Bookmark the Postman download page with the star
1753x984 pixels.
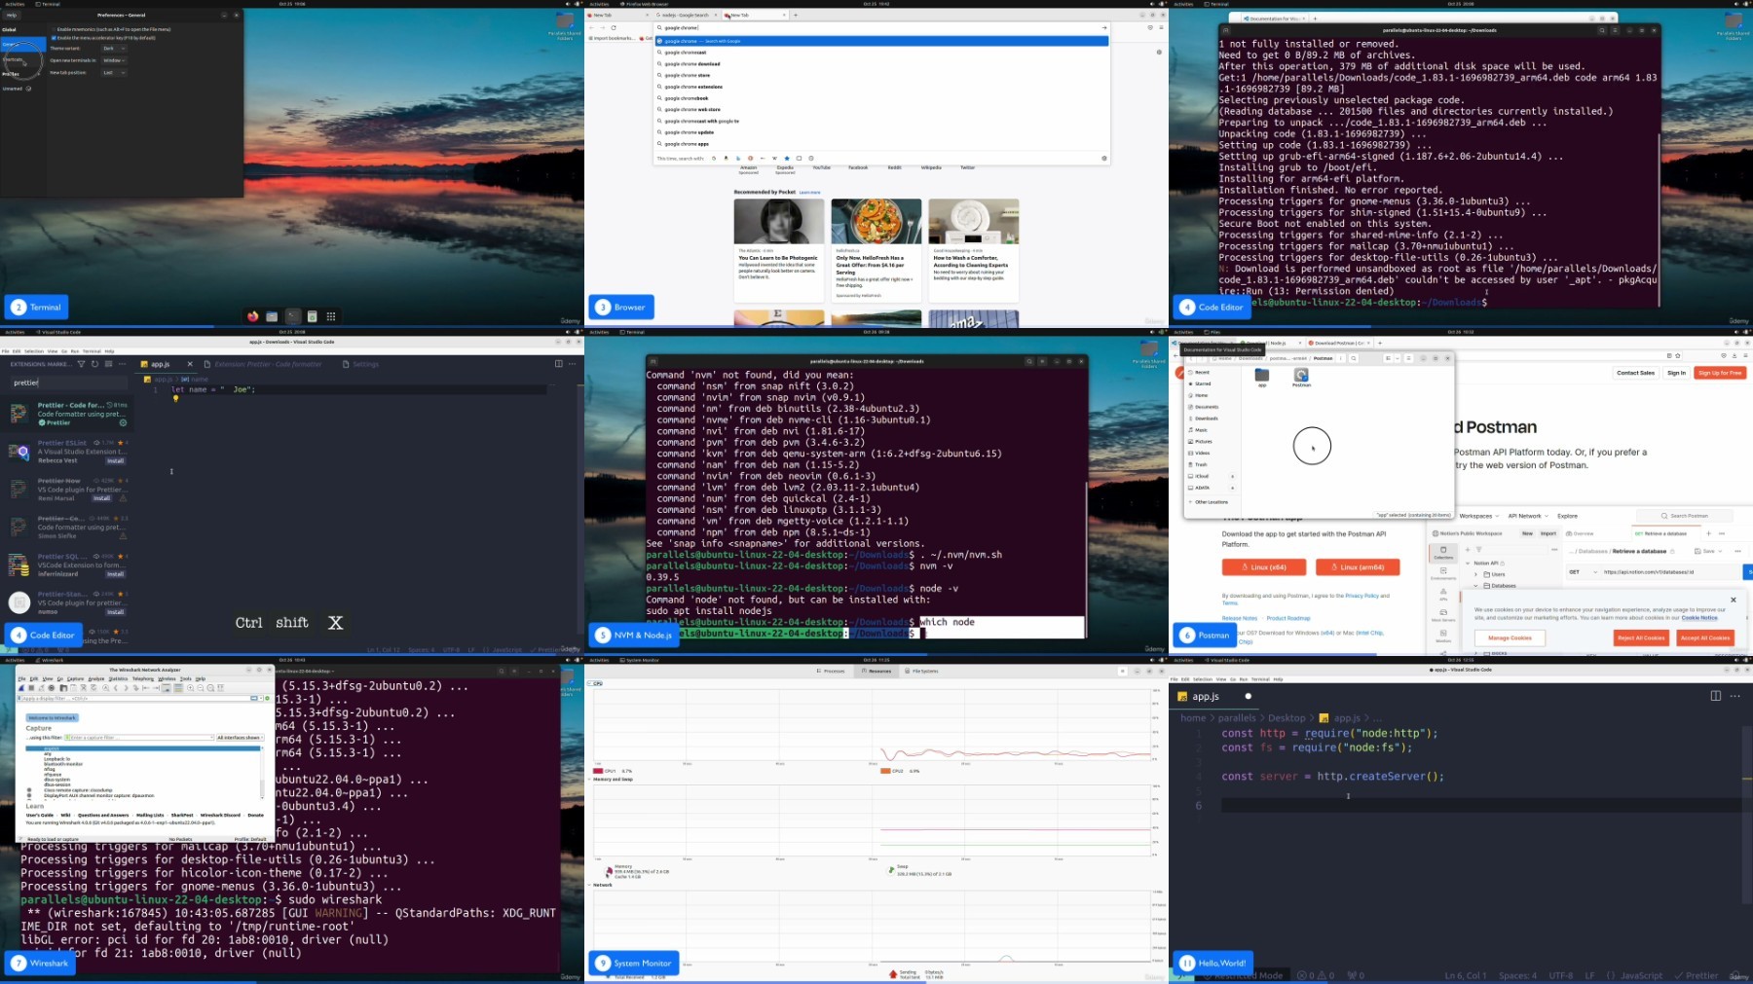pos(1677,355)
